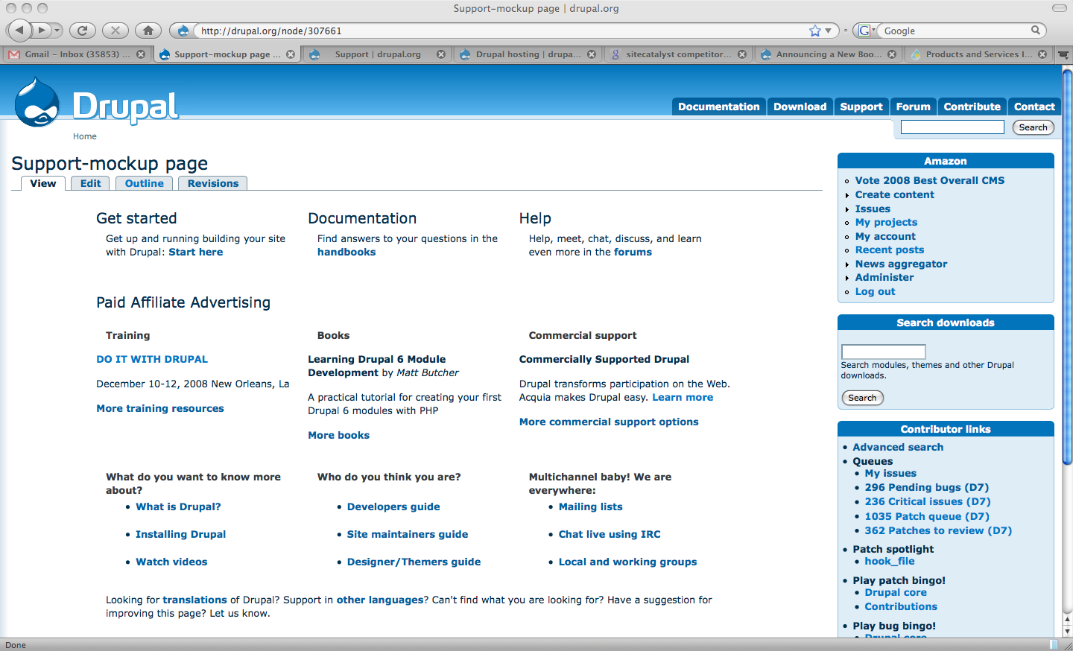Focus the Search downloads text field
This screenshot has width=1073, height=651.
coord(883,352)
